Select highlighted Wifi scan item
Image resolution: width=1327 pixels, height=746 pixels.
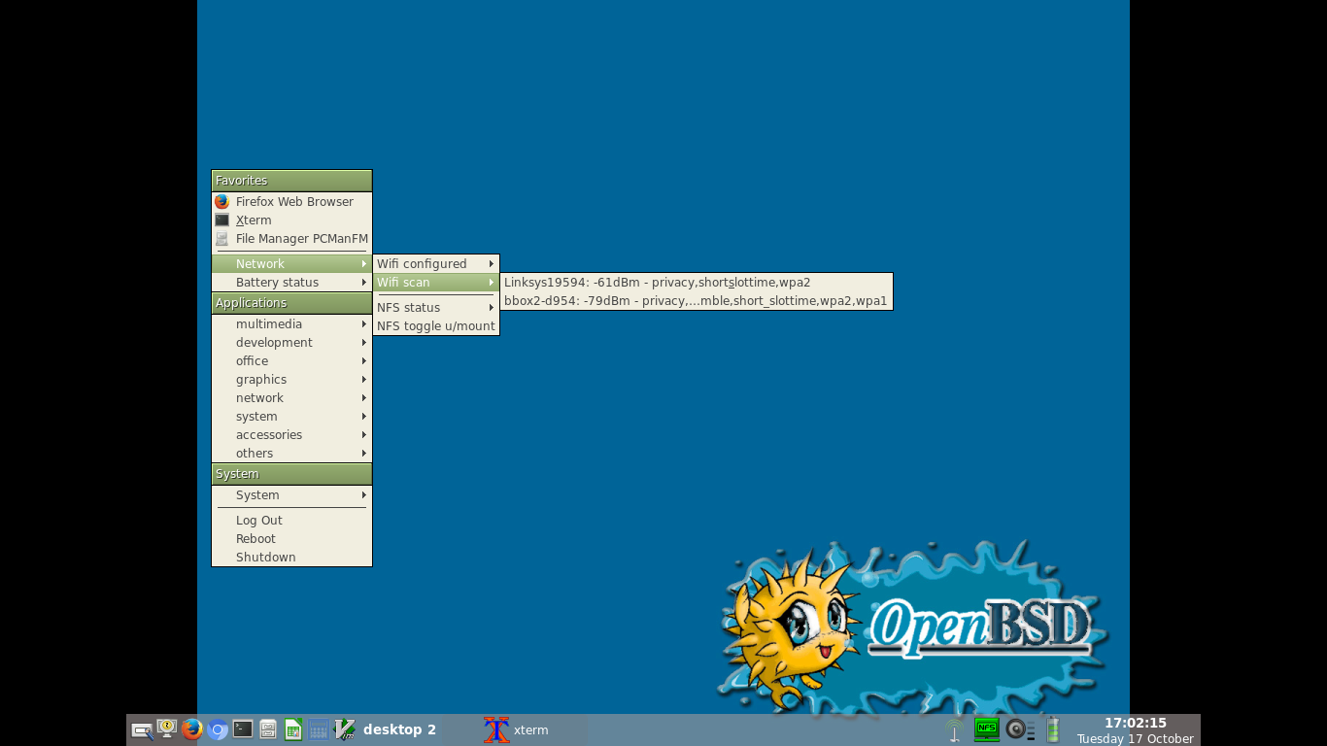coord(436,283)
